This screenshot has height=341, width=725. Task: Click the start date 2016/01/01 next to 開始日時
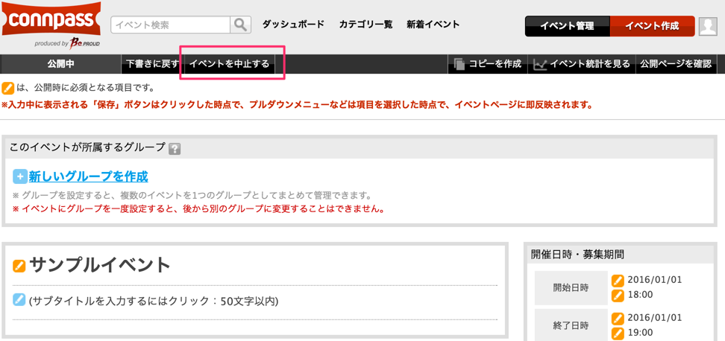click(x=654, y=280)
